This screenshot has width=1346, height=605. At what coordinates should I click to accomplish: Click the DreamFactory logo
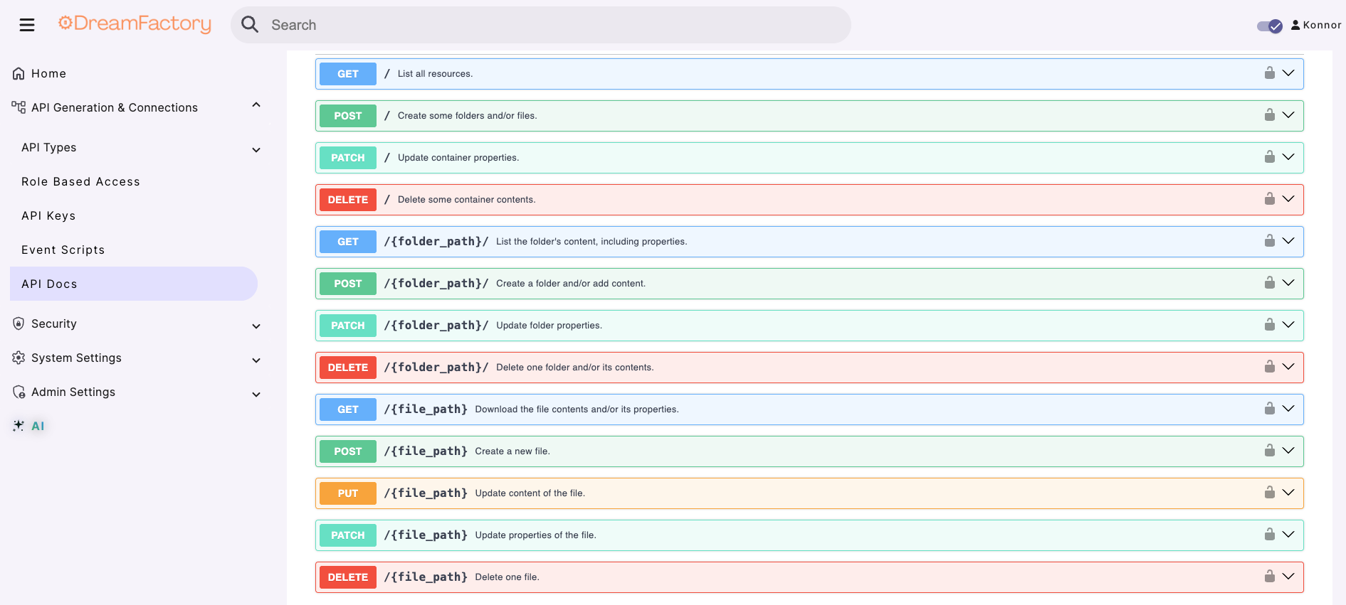(x=135, y=24)
